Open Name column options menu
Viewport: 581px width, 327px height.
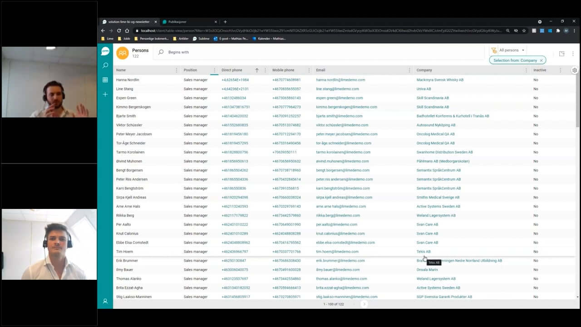tap(177, 70)
